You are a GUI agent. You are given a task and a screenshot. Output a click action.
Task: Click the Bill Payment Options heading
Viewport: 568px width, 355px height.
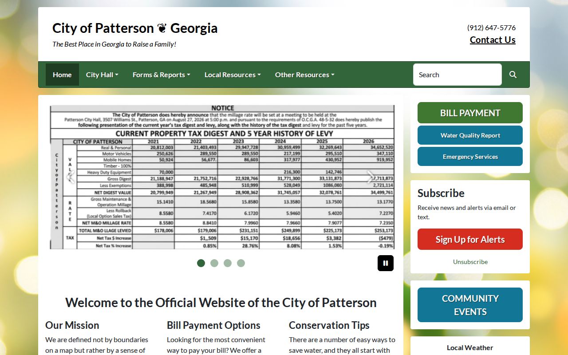[x=213, y=325]
